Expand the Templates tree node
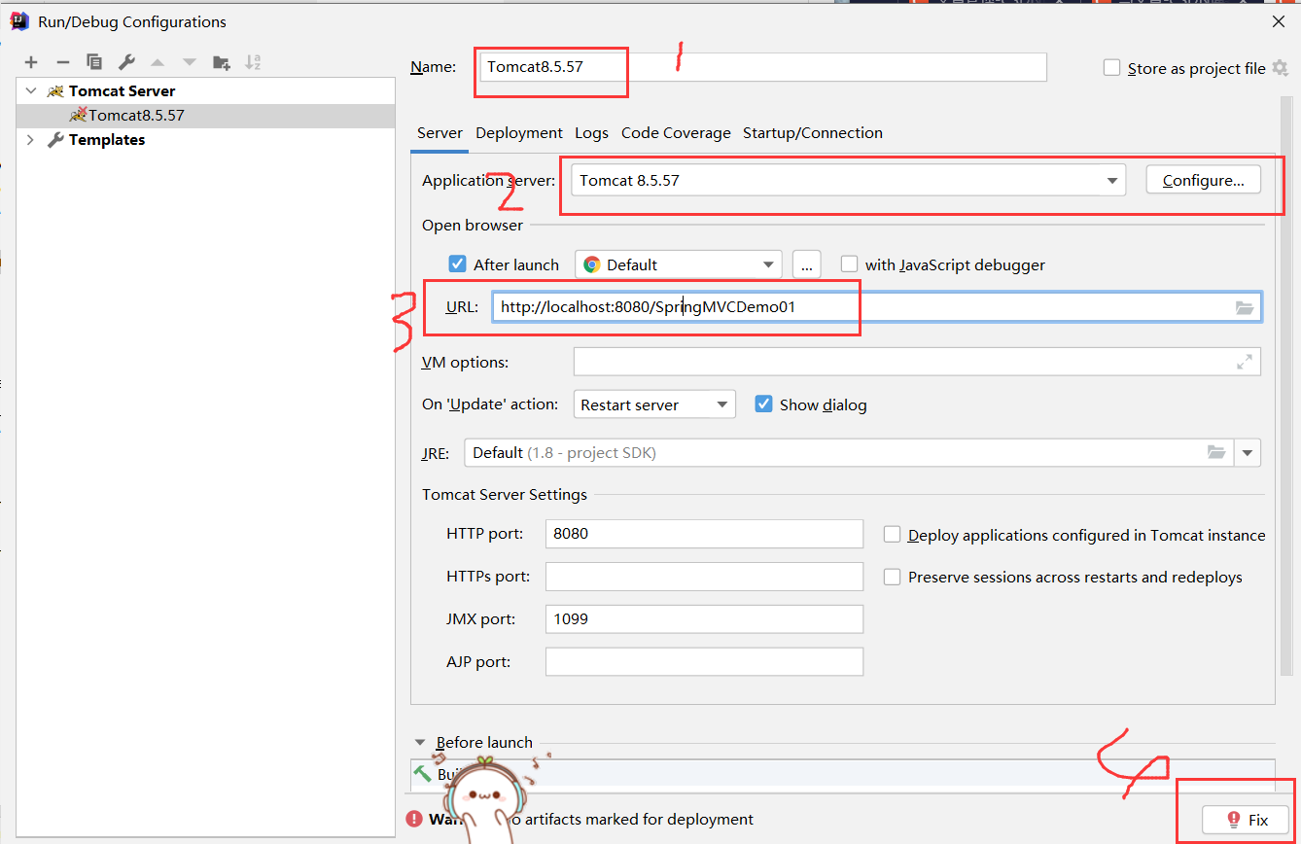The height and width of the screenshot is (844, 1301). pos(31,139)
